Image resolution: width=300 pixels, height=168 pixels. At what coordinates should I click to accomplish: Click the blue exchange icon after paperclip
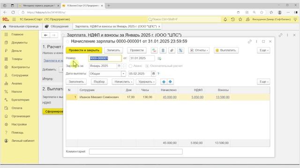tap(180, 50)
